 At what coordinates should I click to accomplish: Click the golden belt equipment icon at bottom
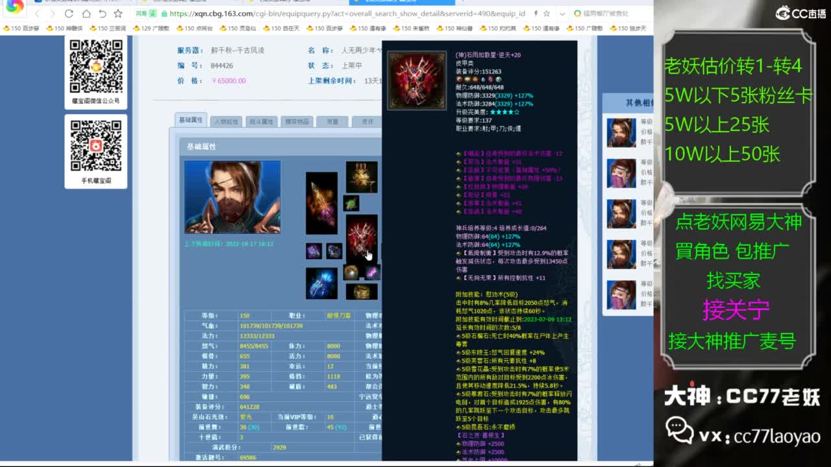(x=362, y=292)
